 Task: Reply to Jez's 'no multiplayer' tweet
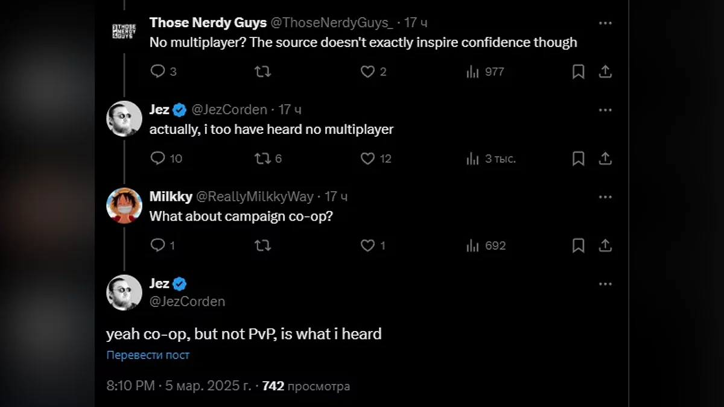tap(158, 159)
